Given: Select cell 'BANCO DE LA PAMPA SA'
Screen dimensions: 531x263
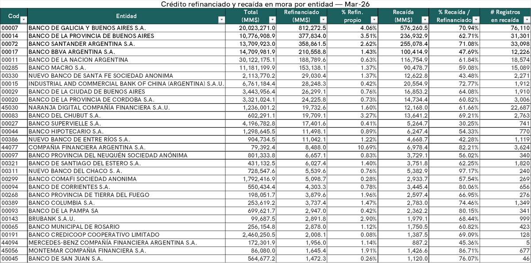Looking at the screenshot, I should tap(127, 211).
